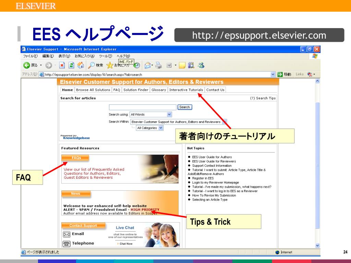Open the Mail envelope toolbar icon
351x263 pixels.
[148, 65]
